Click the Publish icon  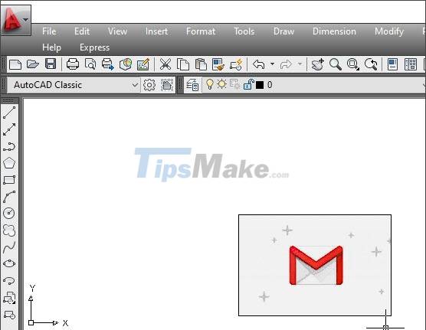pos(107,64)
